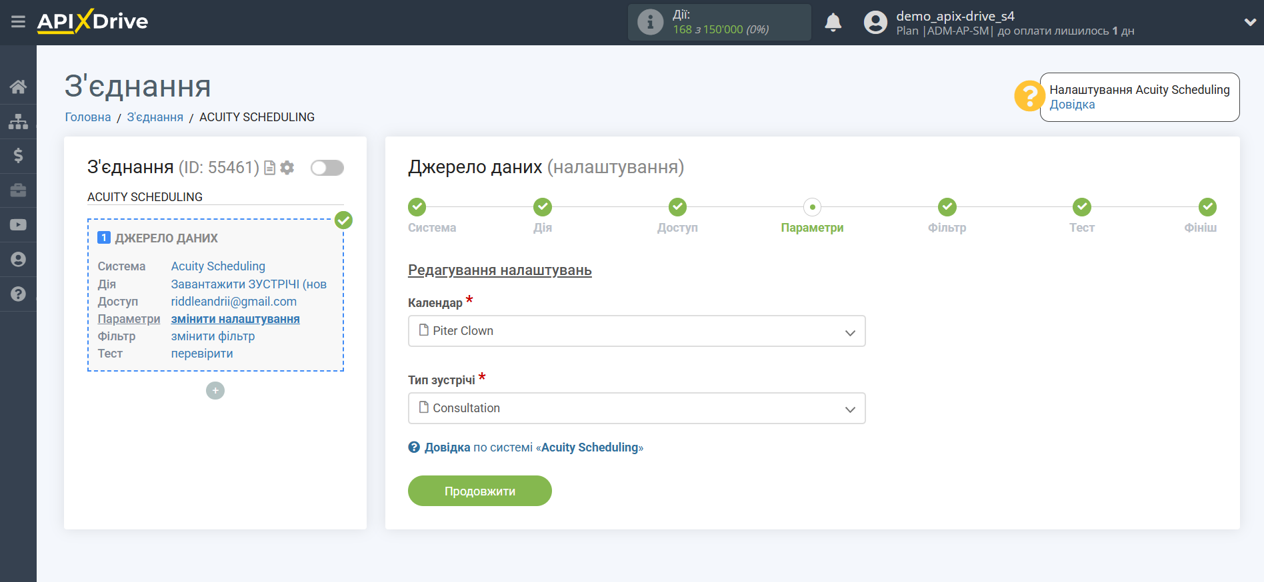This screenshot has width=1264, height=582.
Task: Click the add block plus icon
Action: point(215,390)
